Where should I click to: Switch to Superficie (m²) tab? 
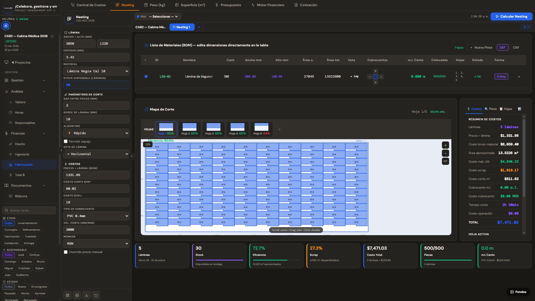[x=190, y=5]
